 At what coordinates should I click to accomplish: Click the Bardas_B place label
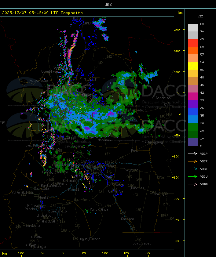33,226
